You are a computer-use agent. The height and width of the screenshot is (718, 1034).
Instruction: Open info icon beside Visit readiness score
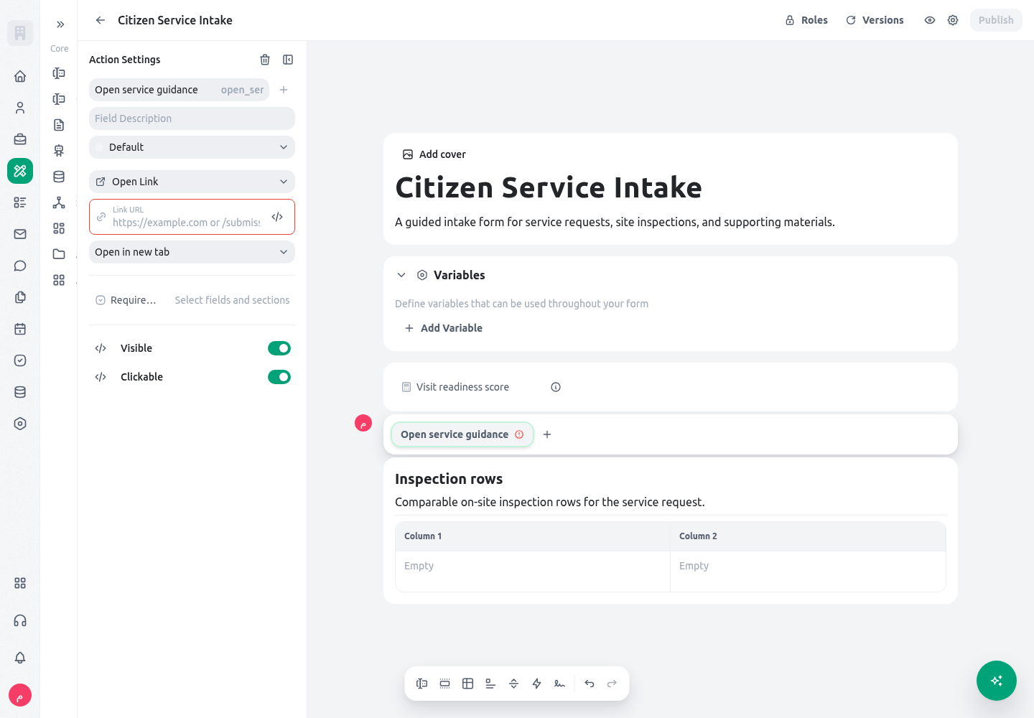tap(556, 387)
